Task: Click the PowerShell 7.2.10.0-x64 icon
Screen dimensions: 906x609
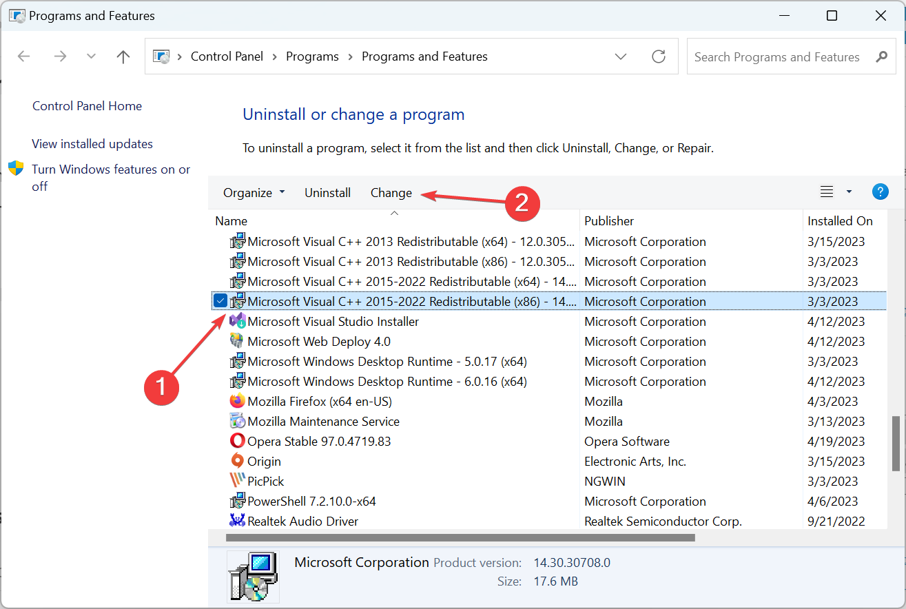Action: (x=238, y=501)
